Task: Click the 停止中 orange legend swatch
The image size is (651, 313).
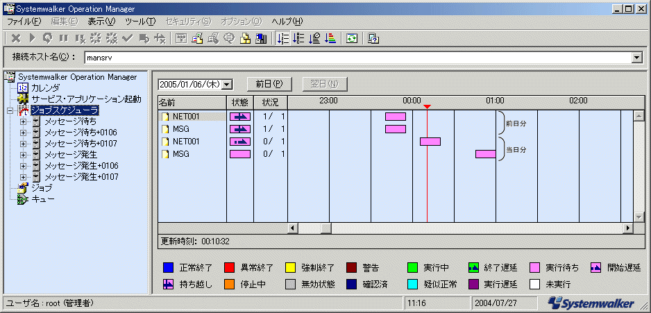Action: [x=229, y=285]
